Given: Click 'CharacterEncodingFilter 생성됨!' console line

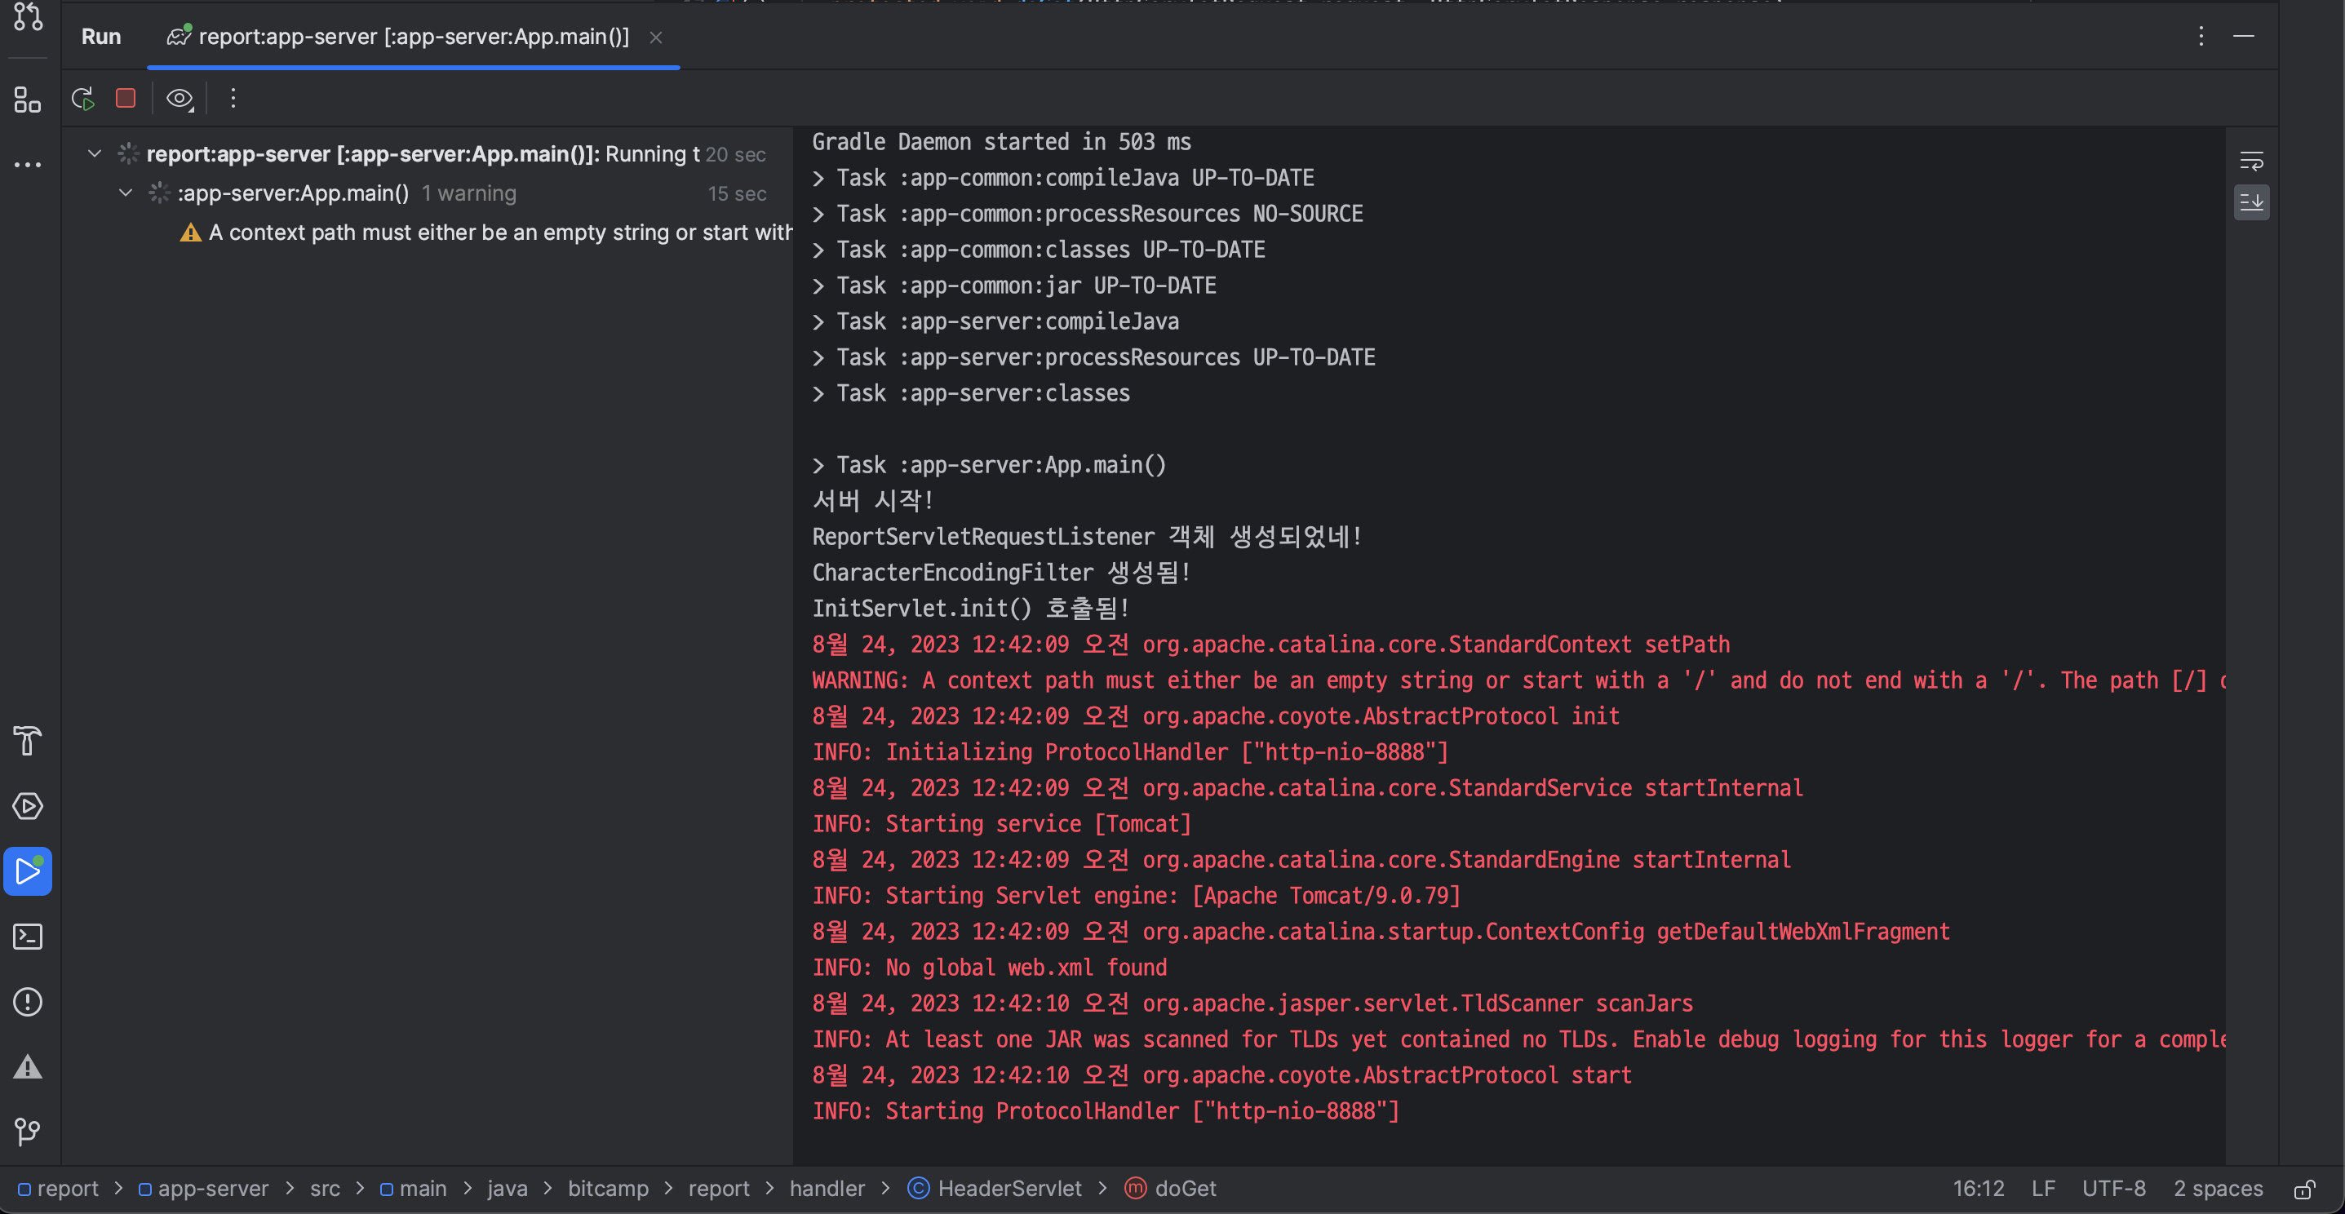Looking at the screenshot, I should pyautogui.click(x=1001, y=574).
